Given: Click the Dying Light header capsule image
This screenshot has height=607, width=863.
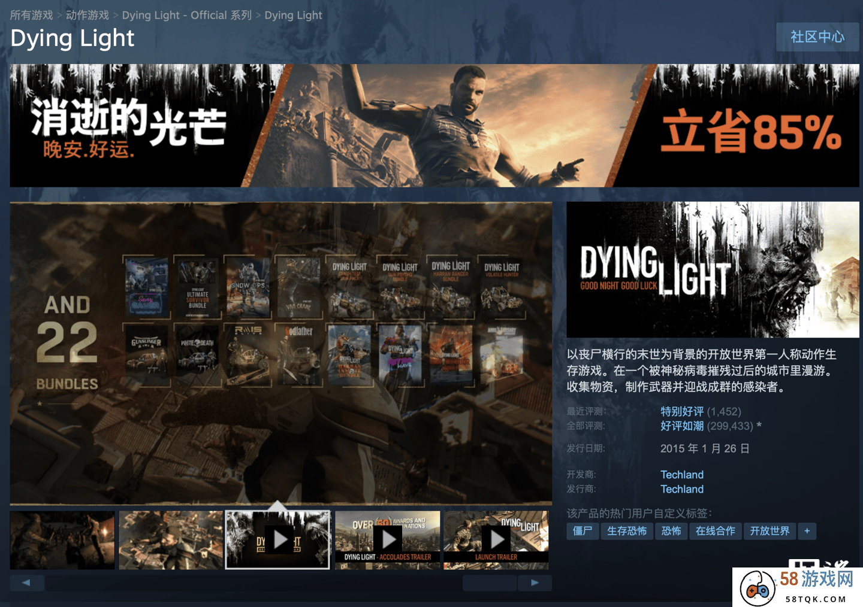Looking at the screenshot, I should click(x=713, y=269).
